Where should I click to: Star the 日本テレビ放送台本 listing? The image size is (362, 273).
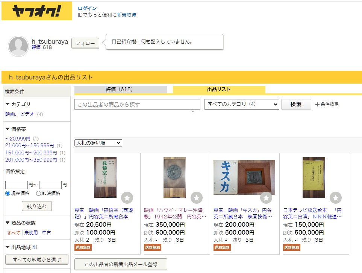click(336, 197)
